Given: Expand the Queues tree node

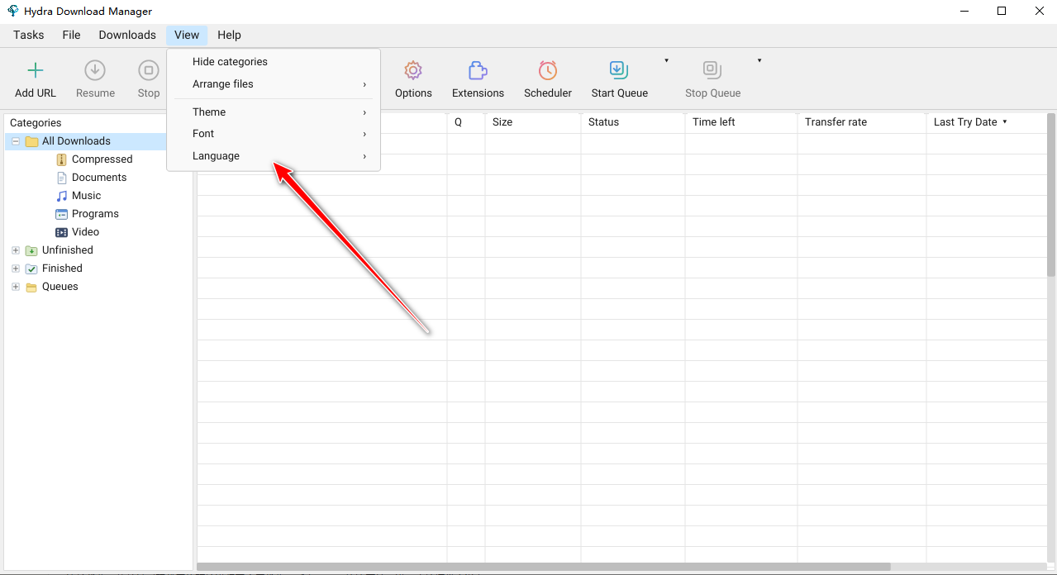Looking at the screenshot, I should [x=15, y=287].
